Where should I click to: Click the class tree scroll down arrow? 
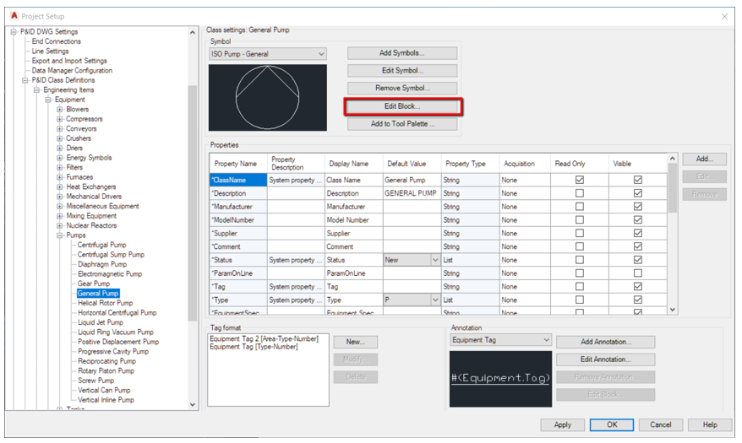[x=192, y=404]
